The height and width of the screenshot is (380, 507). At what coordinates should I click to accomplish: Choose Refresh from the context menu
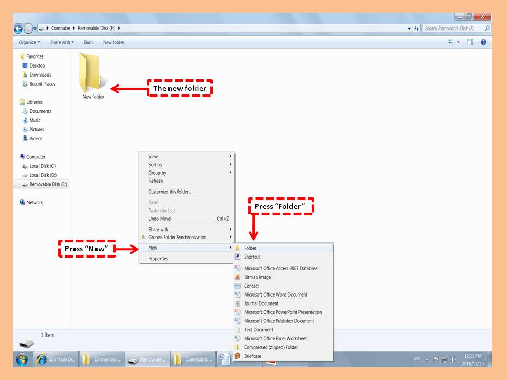156,180
